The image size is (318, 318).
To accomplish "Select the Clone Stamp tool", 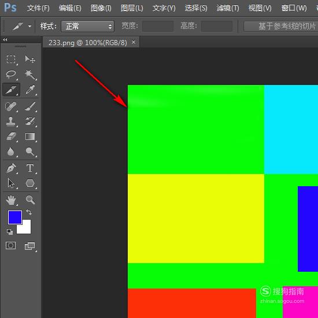I will coord(11,121).
